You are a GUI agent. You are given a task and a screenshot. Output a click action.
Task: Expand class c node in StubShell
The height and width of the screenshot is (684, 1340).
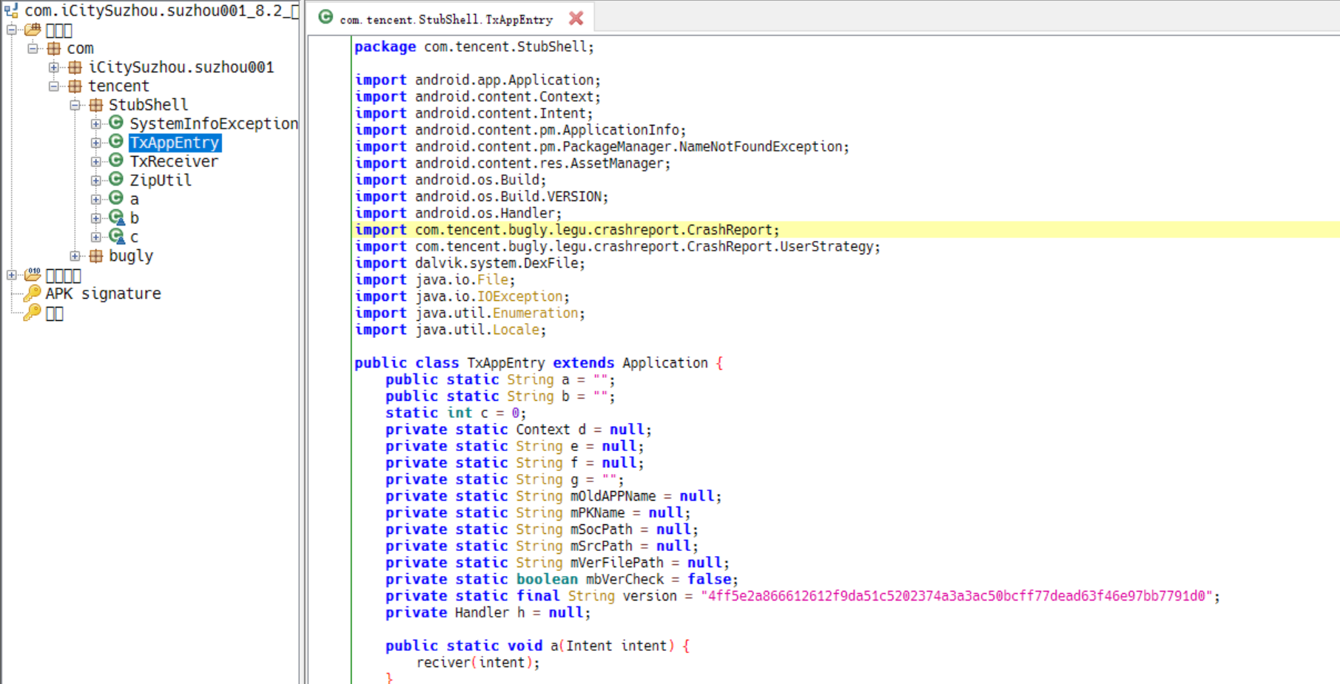pos(96,237)
